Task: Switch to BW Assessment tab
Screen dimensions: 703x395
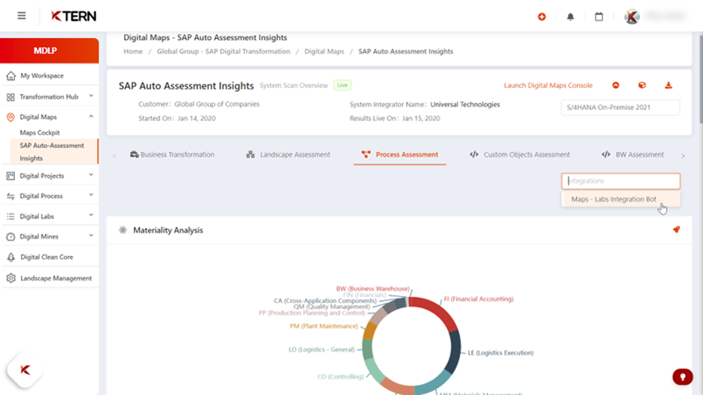Action: pos(633,155)
